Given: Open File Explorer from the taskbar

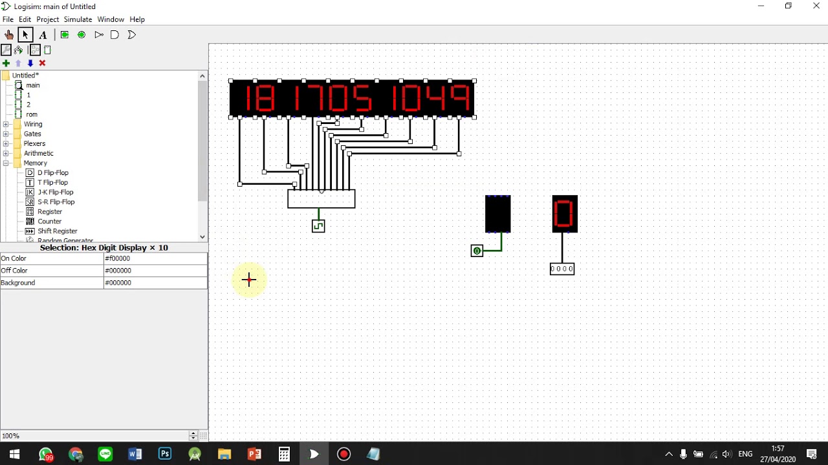Looking at the screenshot, I should [224, 454].
